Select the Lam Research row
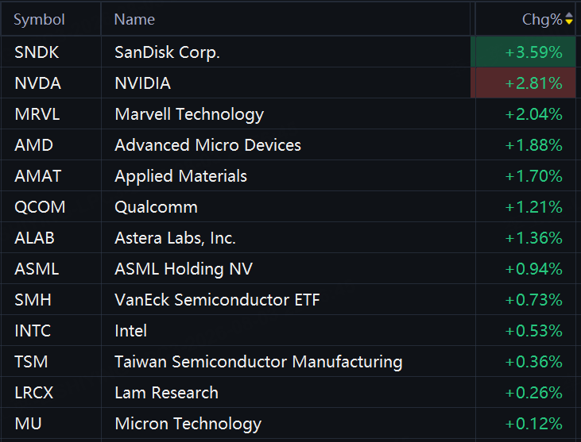Image resolution: width=581 pixels, height=442 pixels. pyautogui.click(x=289, y=393)
